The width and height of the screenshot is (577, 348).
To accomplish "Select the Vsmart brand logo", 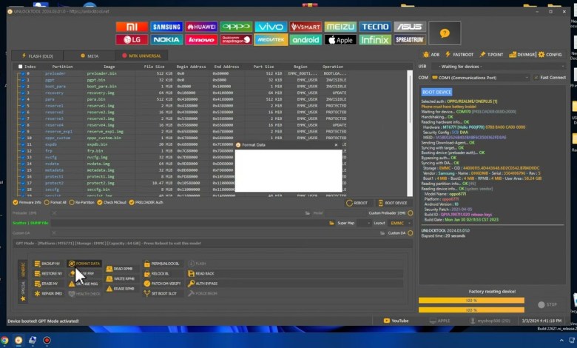I will point(306,27).
